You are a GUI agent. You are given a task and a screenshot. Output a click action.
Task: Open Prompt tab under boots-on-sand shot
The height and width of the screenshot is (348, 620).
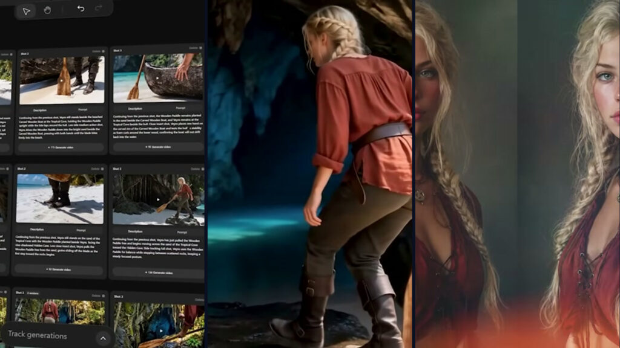[x=81, y=230]
